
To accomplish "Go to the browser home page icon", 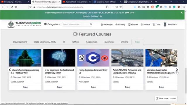I will [16, 7].
